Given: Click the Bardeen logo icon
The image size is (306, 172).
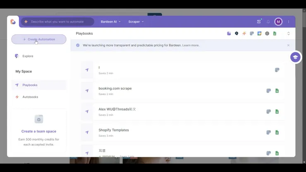Looking at the screenshot, I should [x=13, y=21].
